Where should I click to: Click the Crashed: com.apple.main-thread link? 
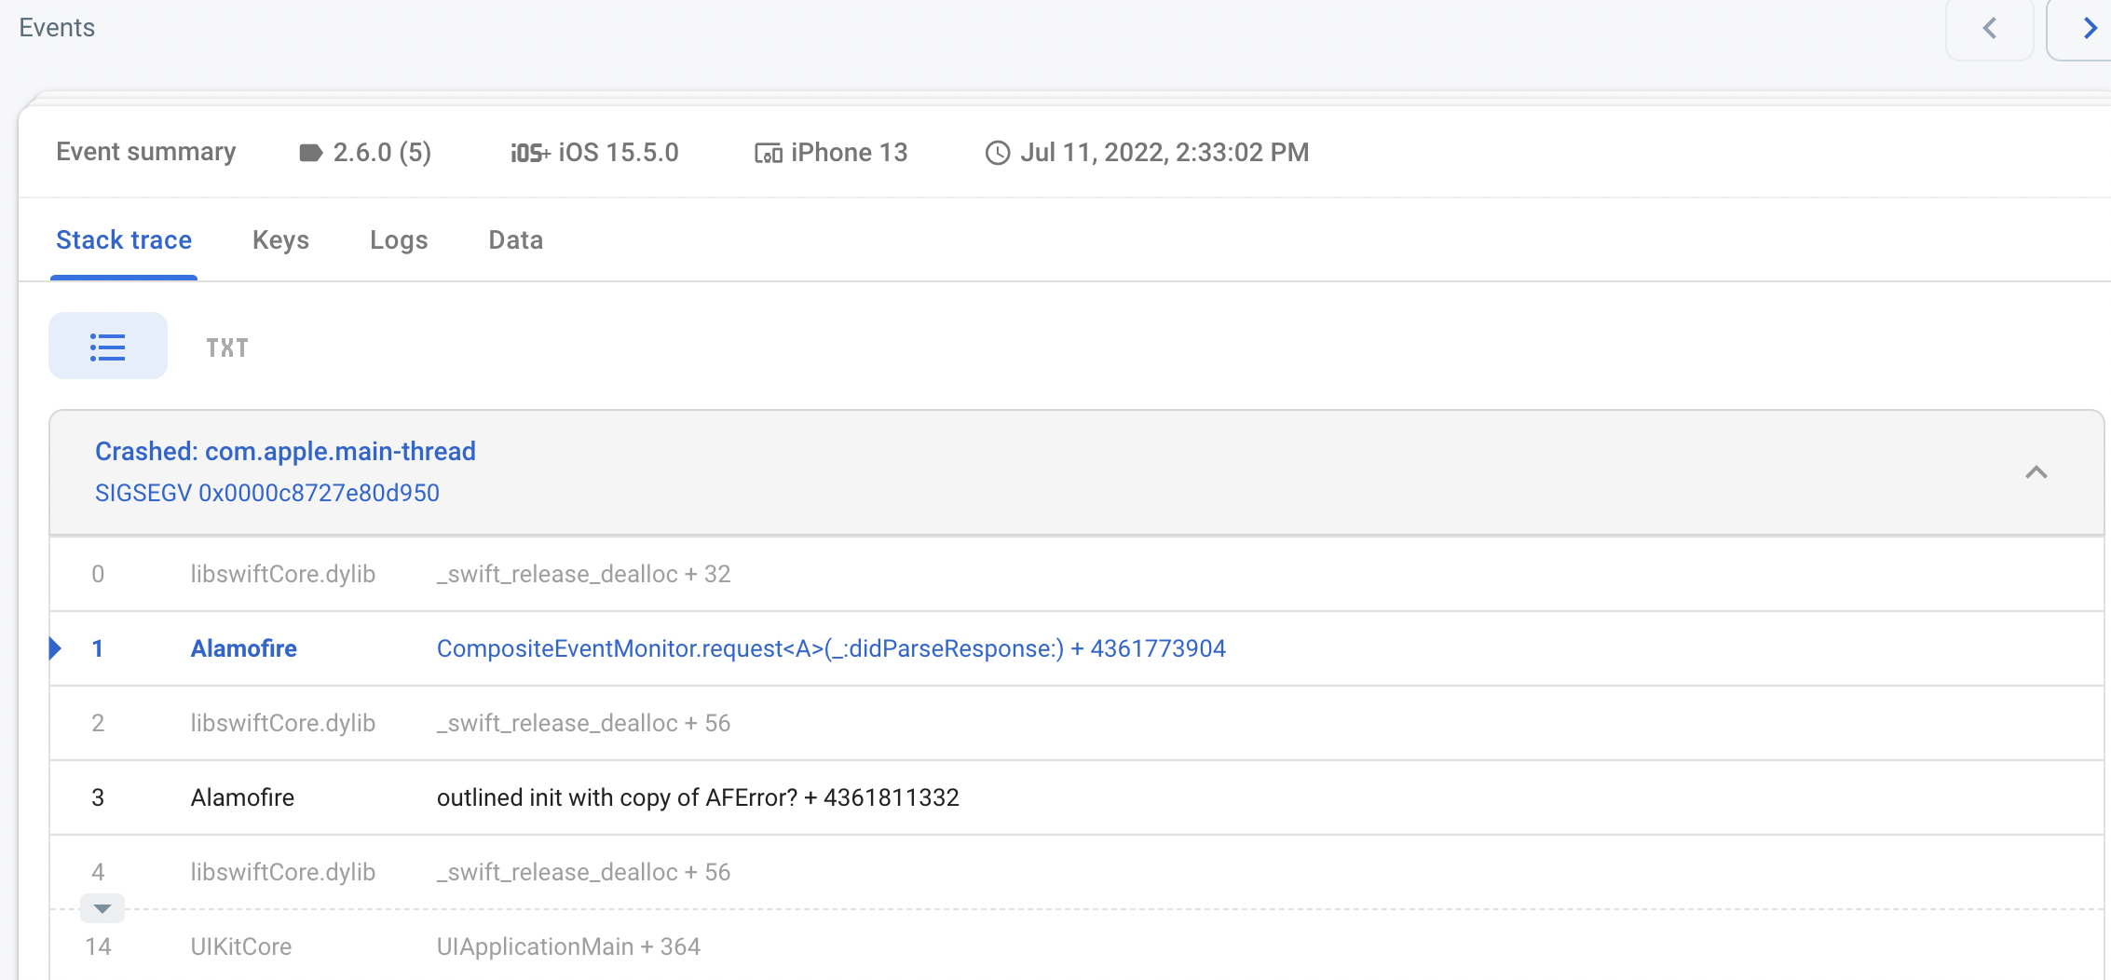pos(285,451)
